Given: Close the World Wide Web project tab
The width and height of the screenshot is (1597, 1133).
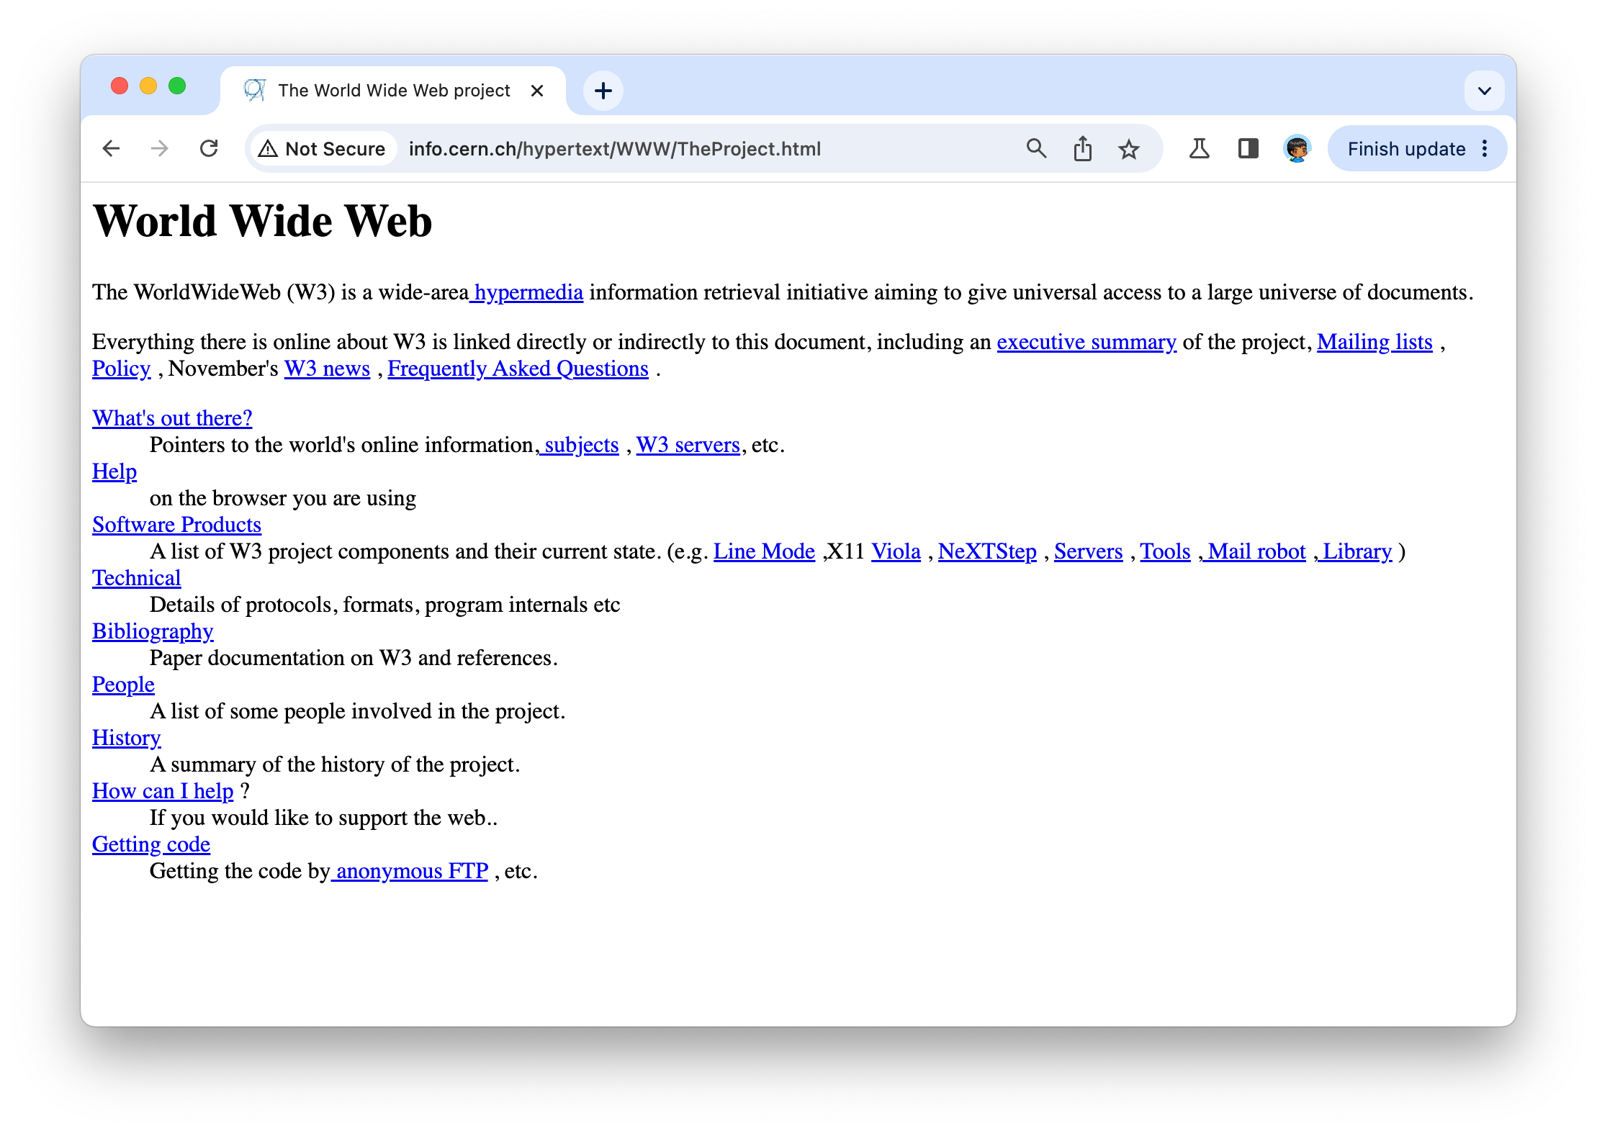Looking at the screenshot, I should point(536,91).
